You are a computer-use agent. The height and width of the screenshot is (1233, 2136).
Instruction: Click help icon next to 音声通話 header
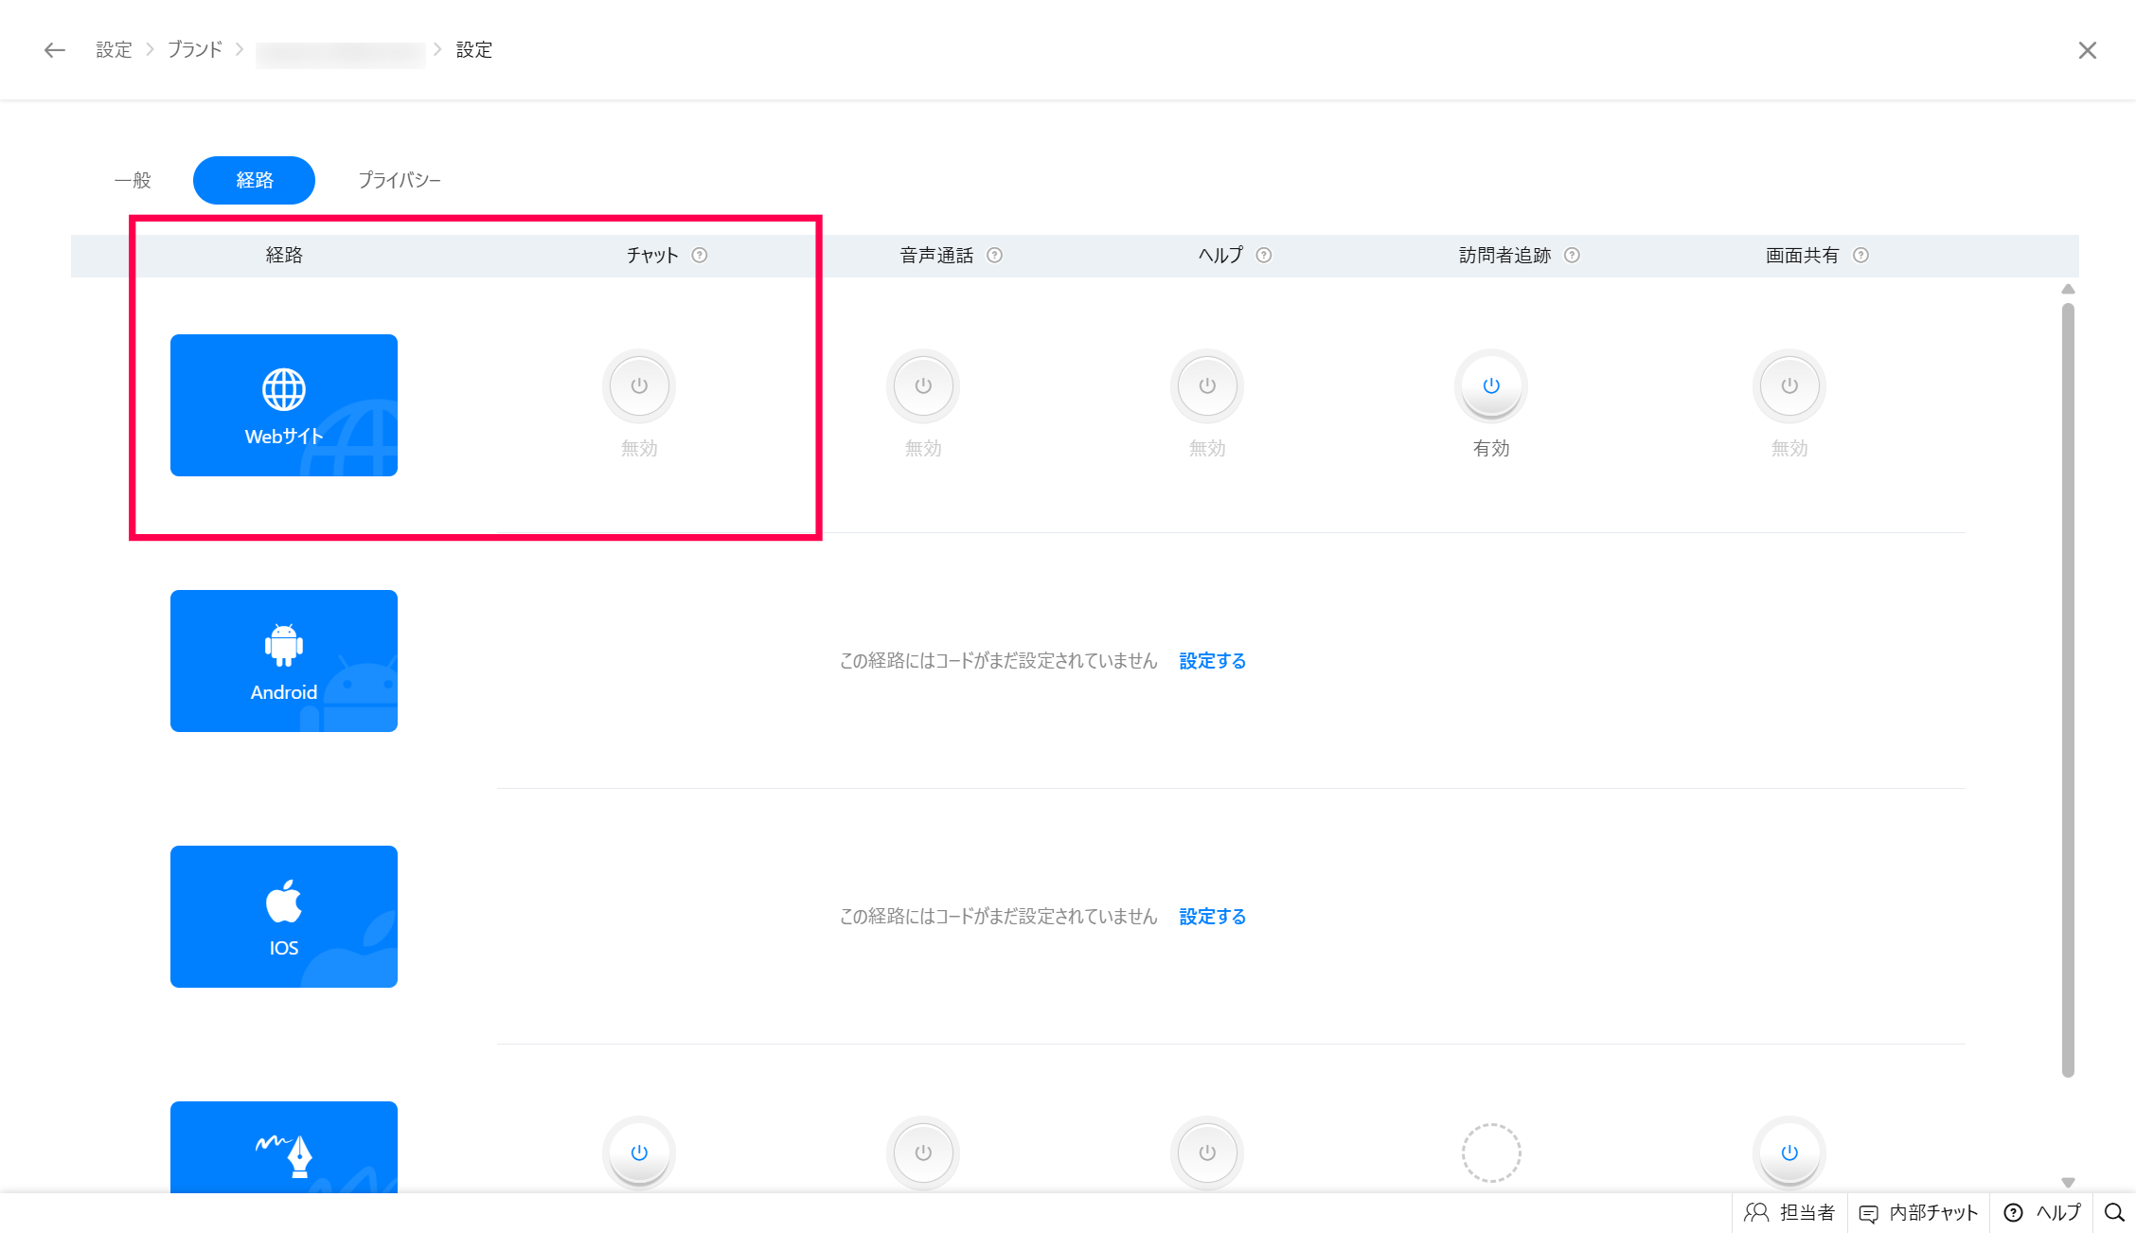[x=994, y=255]
